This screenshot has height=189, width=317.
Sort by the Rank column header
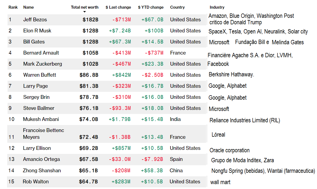coord(13,7)
